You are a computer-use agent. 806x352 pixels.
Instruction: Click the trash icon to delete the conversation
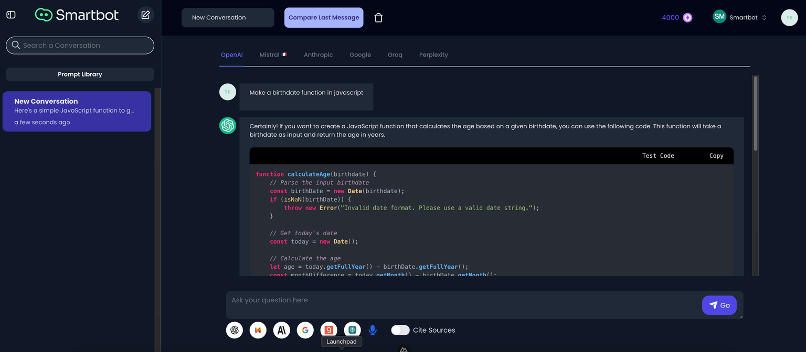point(378,17)
